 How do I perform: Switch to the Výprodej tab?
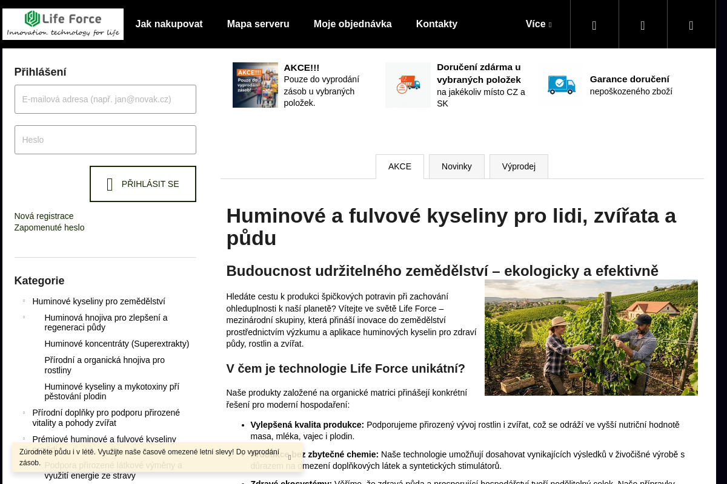pyautogui.click(x=519, y=166)
